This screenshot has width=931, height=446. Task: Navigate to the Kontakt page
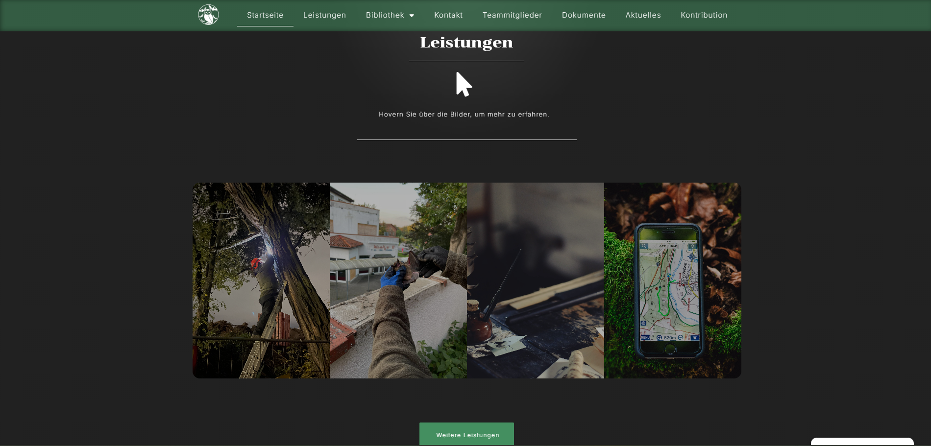(x=448, y=15)
